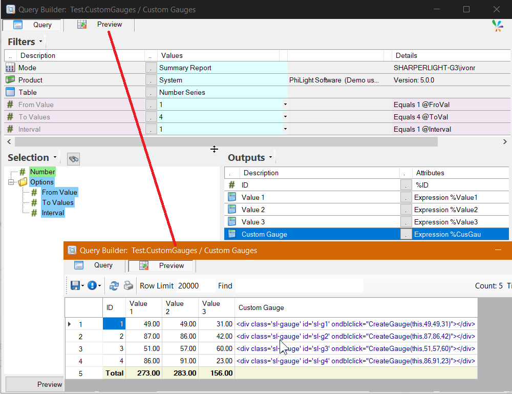Screen dimensions: 512x394
Task: Click the printer icon in preview toolbar
Action: pos(129,285)
